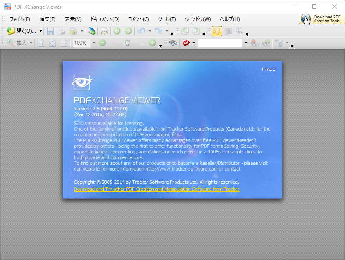Image resolution: width=345 pixels, height=260 pixels.
Task: Click the green next view arrow
Action: [x=128, y=31]
